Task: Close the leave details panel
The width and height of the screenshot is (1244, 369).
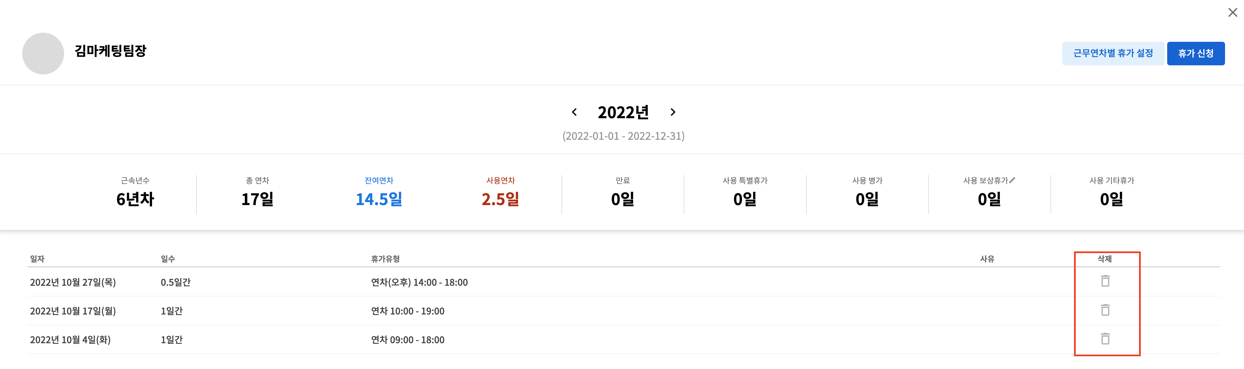Action: 1233,12
